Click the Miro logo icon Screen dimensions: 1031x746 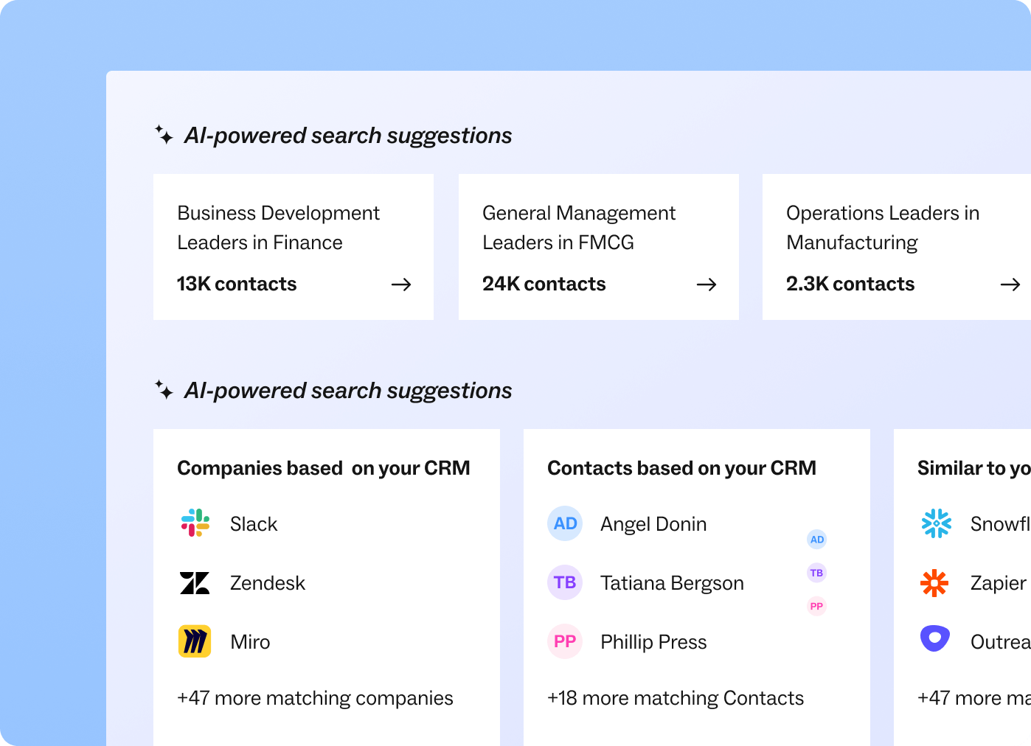195,641
